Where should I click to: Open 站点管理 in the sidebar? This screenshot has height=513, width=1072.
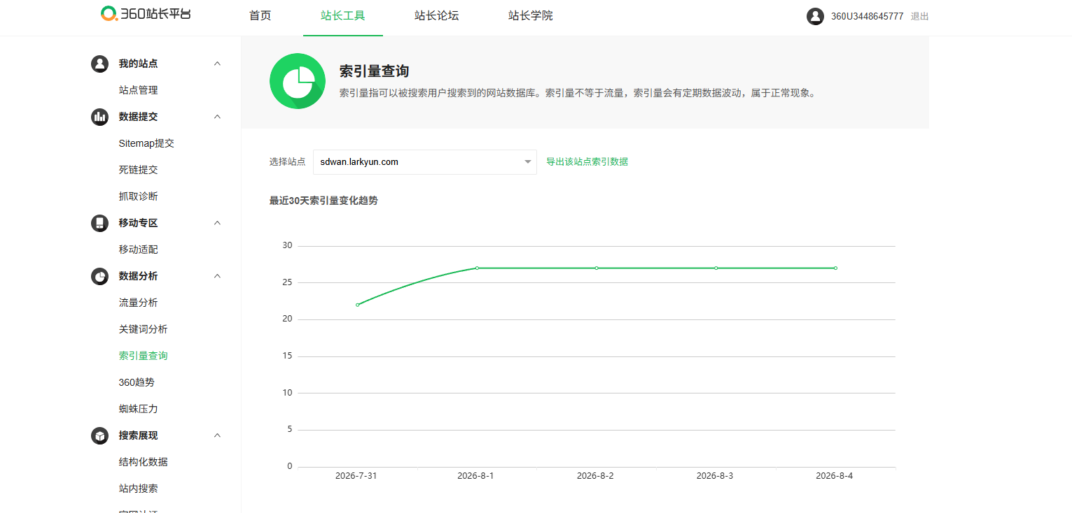point(139,90)
